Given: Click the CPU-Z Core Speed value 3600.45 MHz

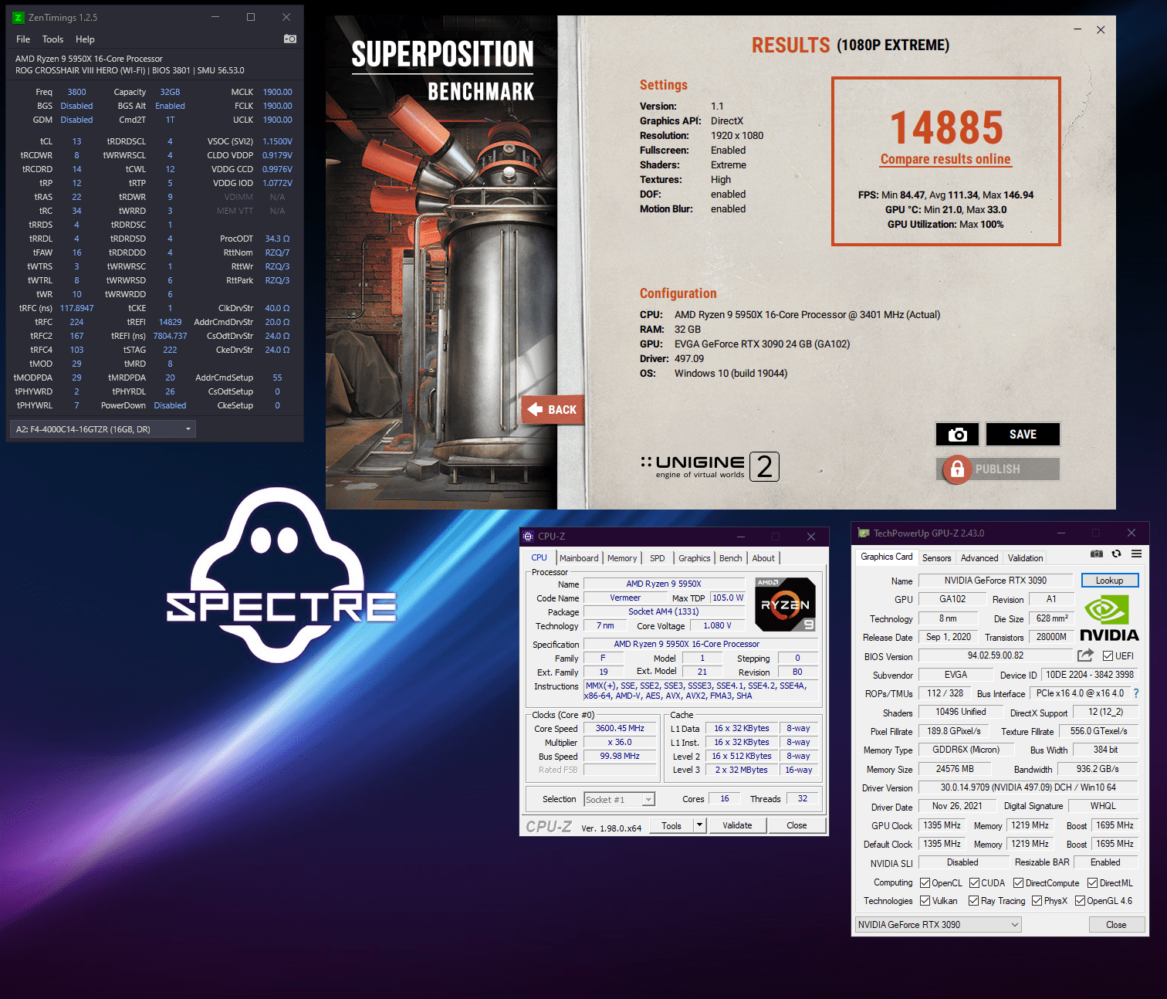Looking at the screenshot, I should click(620, 728).
